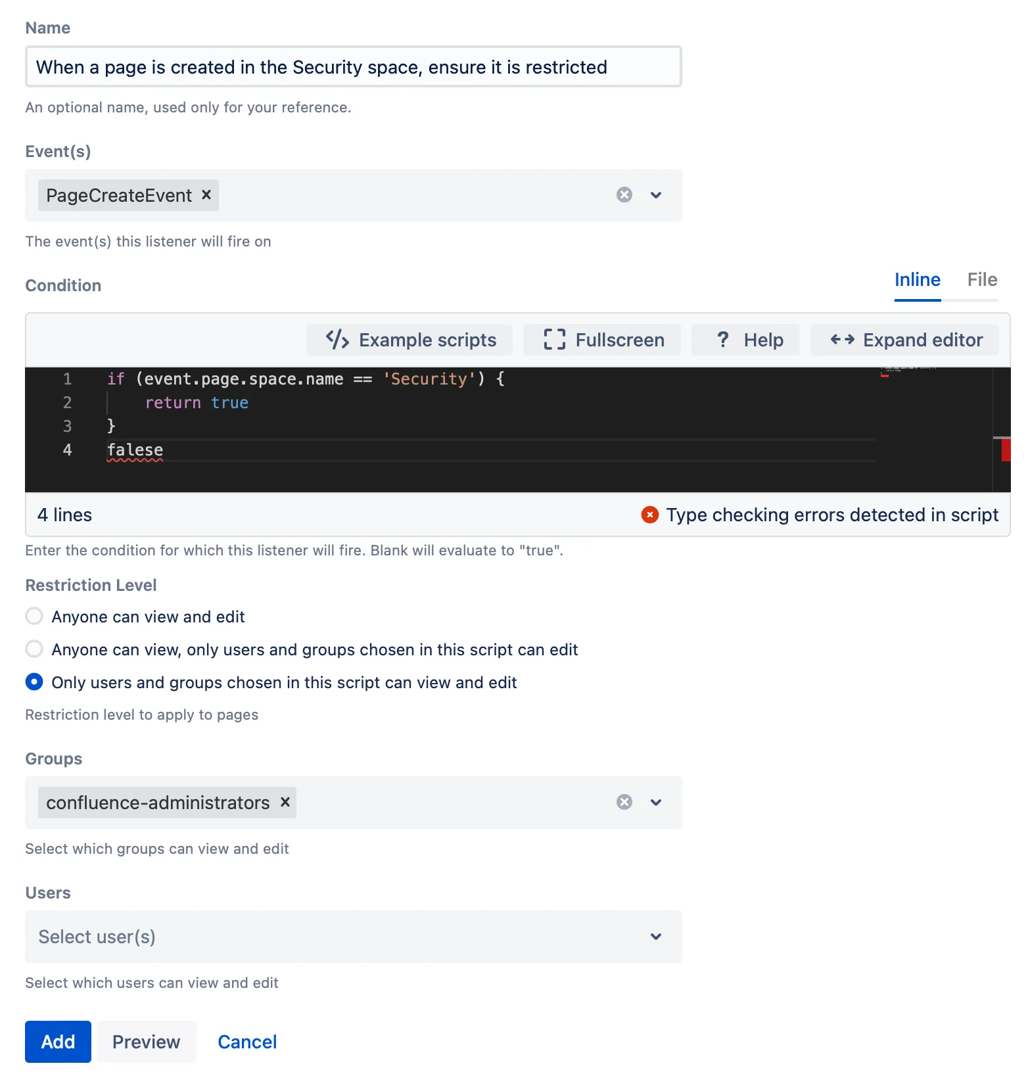Select Only chosen users can view and edit
Viewport: 1028px width, 1074px height.
(x=34, y=682)
